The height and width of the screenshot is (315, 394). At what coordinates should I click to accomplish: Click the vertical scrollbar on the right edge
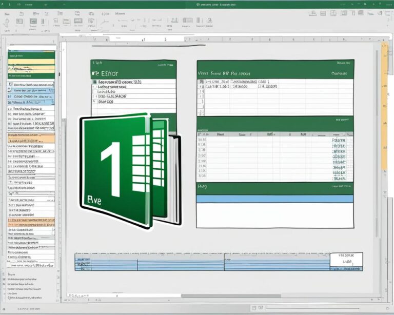pyautogui.click(x=384, y=154)
